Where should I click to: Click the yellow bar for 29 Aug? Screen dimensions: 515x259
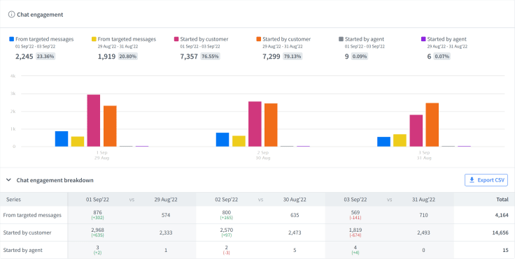coord(78,142)
